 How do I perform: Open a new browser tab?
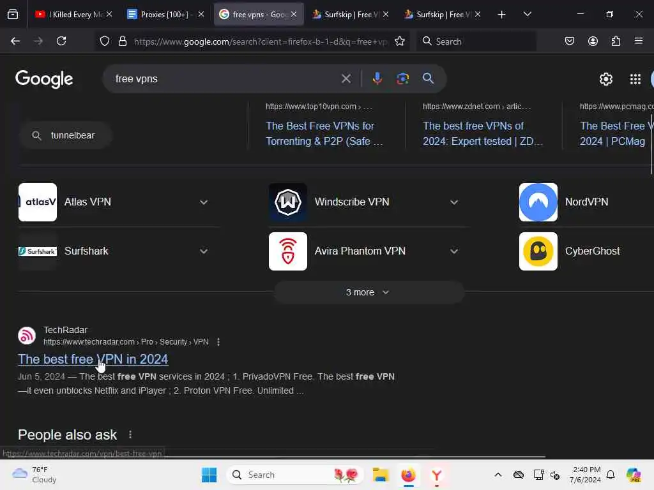[x=502, y=15]
